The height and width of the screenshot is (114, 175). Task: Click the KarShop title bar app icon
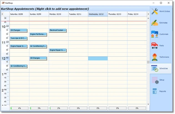click(3, 3)
